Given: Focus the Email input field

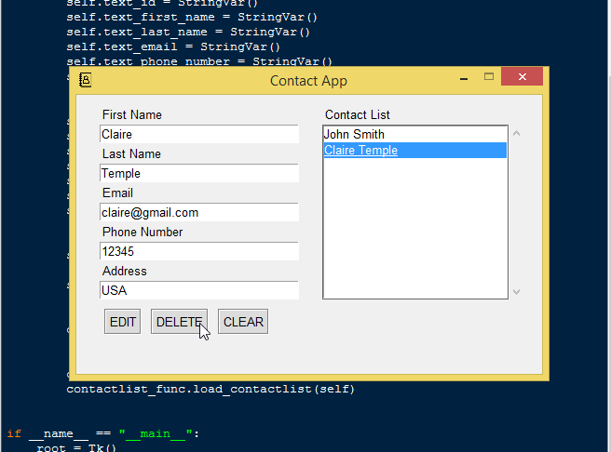Looking at the screenshot, I should (x=198, y=213).
